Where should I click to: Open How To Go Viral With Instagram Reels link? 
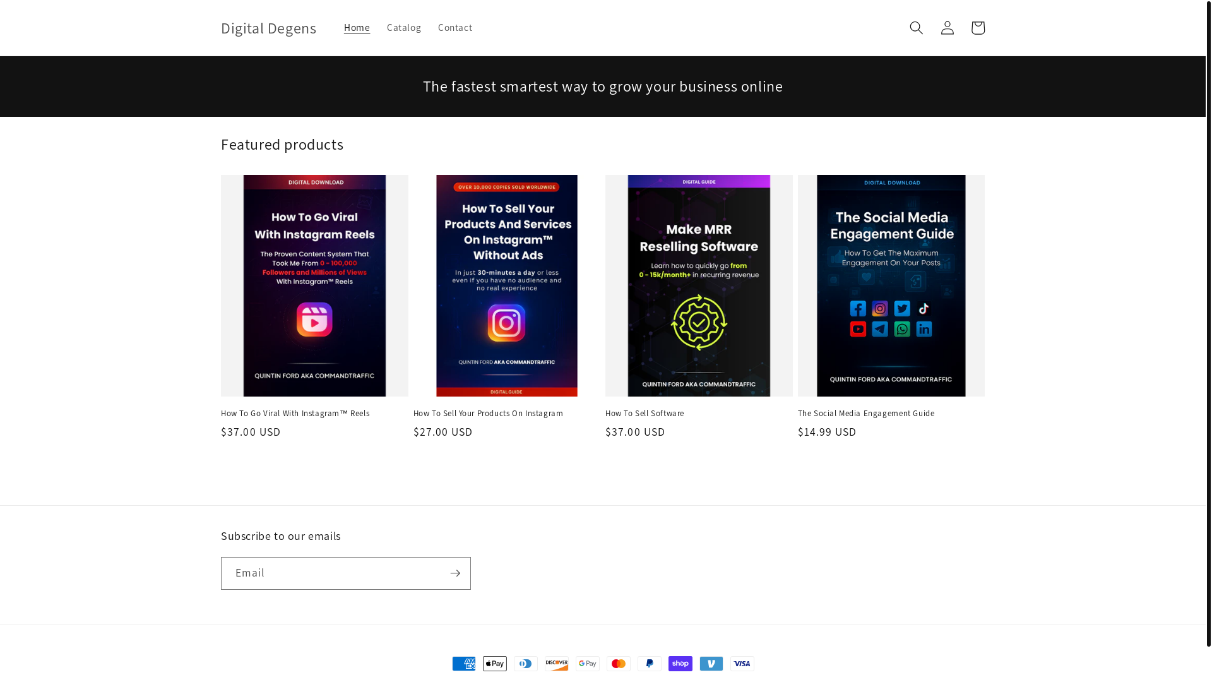coord(295,414)
